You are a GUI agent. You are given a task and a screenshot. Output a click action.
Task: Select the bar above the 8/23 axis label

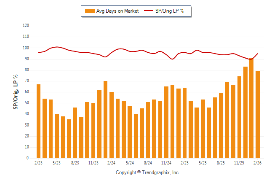75,133
